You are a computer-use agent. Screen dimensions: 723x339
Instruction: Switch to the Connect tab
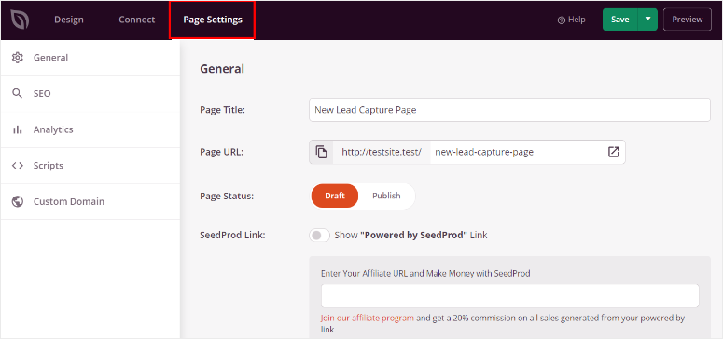(x=136, y=20)
